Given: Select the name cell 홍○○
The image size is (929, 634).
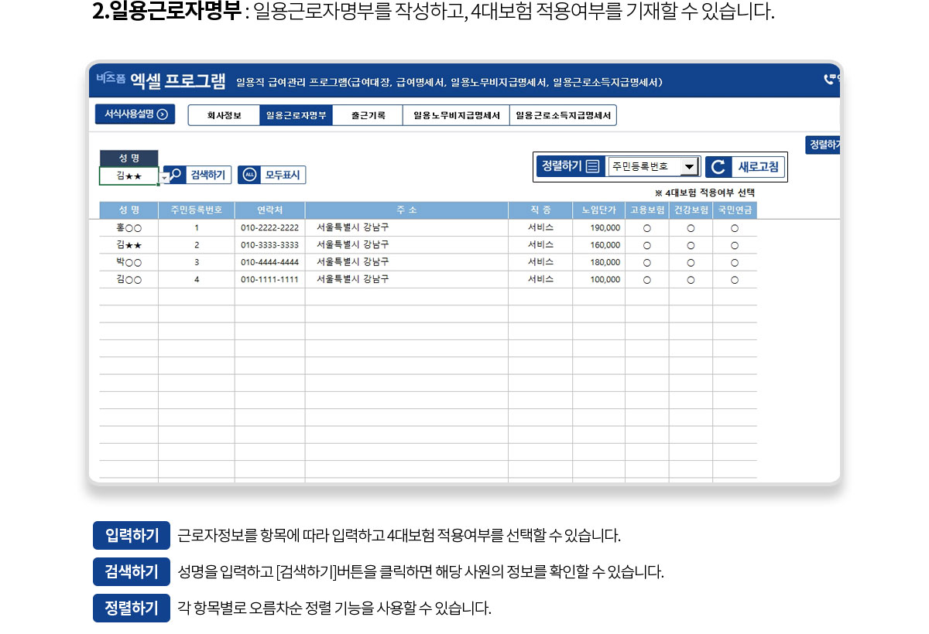Looking at the screenshot, I should [x=129, y=228].
